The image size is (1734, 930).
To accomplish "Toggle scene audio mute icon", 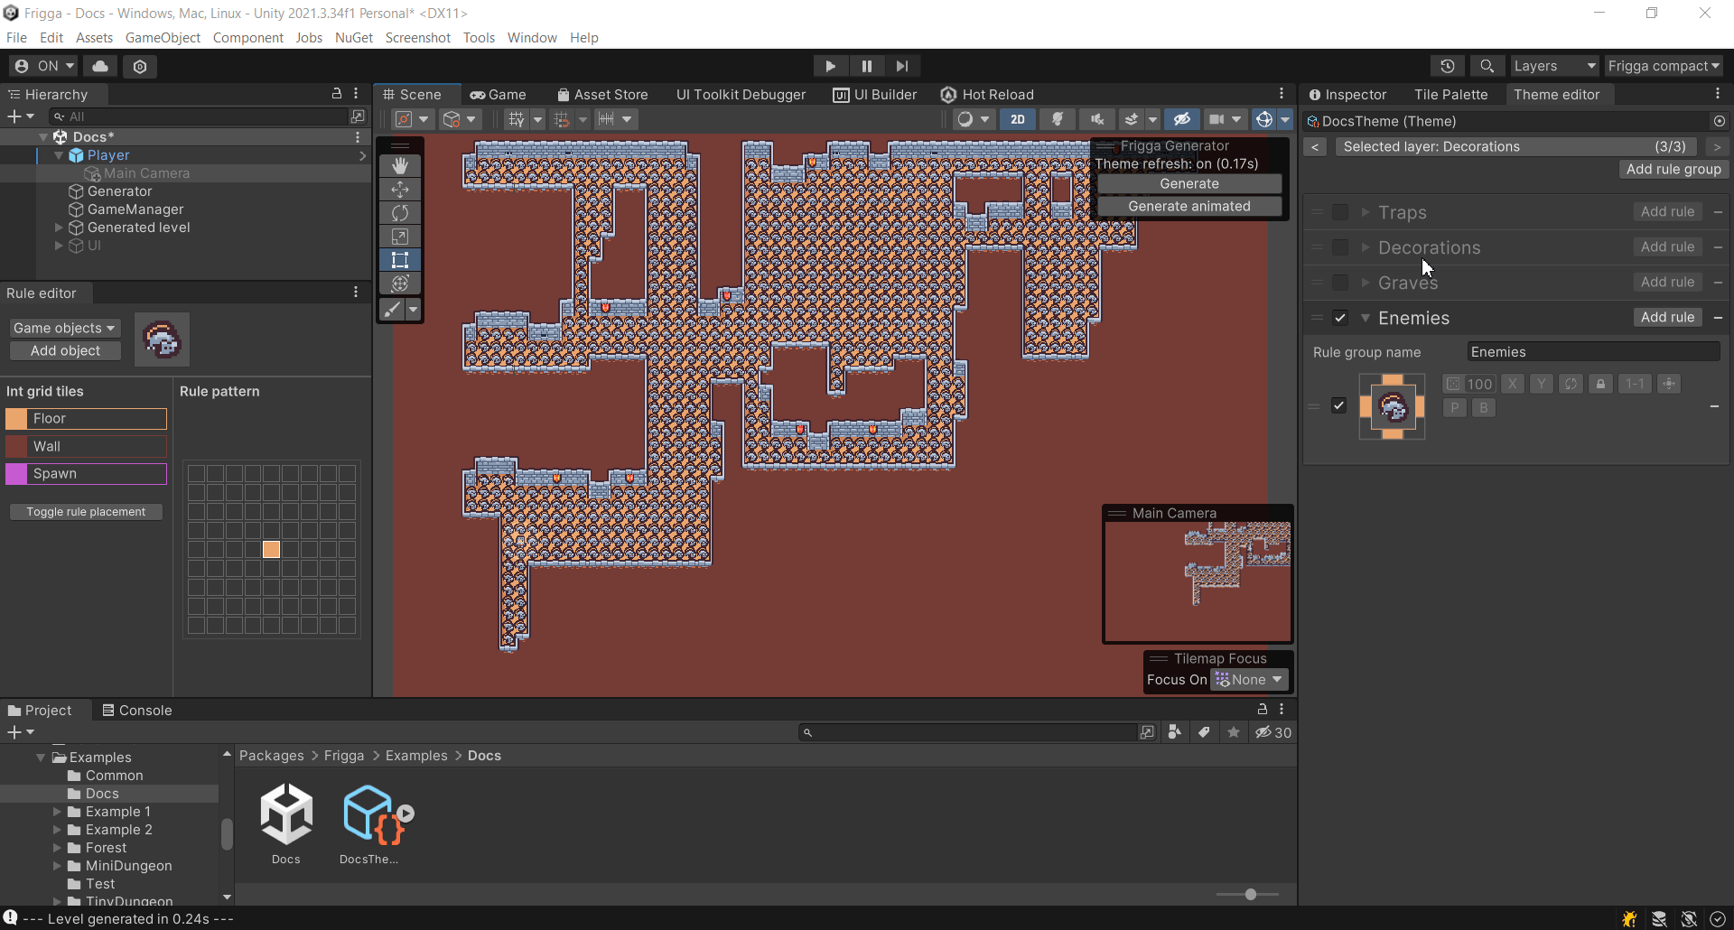I will click(1097, 119).
